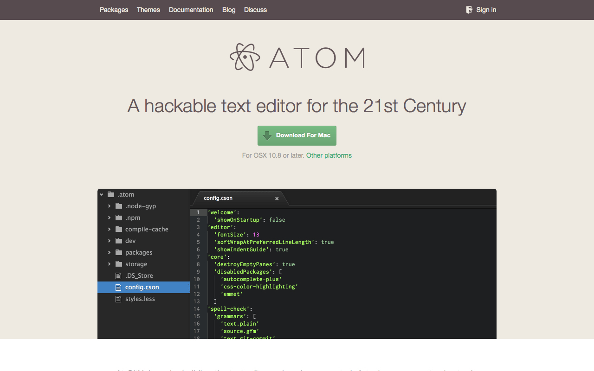Click the packages folder icon
594x371 pixels.
coord(119,252)
